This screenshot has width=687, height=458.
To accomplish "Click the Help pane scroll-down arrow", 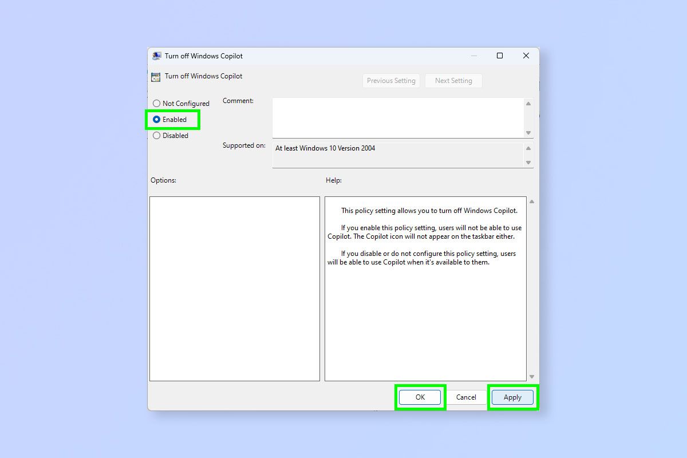I will [x=531, y=376].
